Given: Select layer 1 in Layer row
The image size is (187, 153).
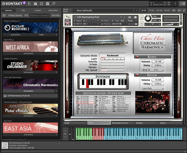Looking at the screenshot, I should [103, 58].
